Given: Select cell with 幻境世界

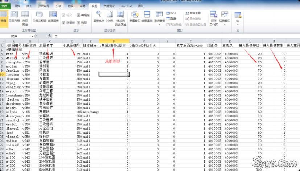Looking at the screenshot, I should (50, 83).
